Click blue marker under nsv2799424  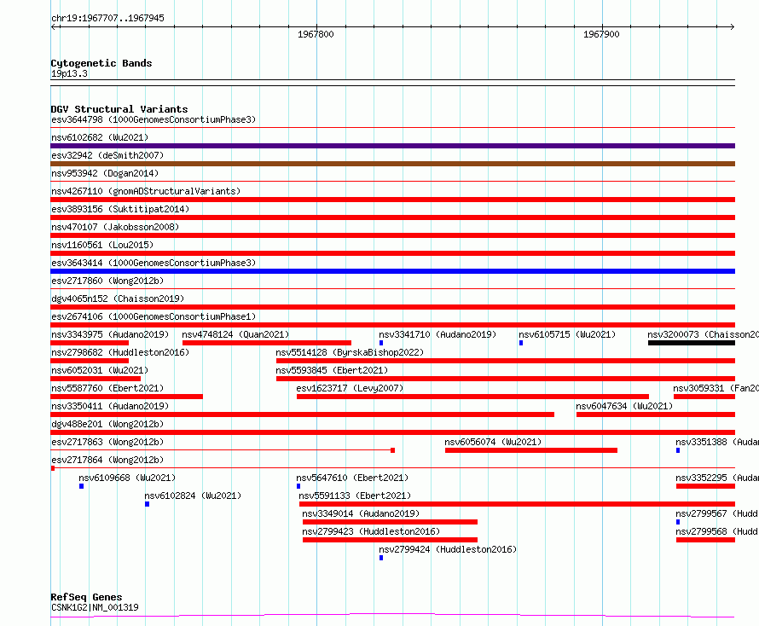(x=381, y=558)
